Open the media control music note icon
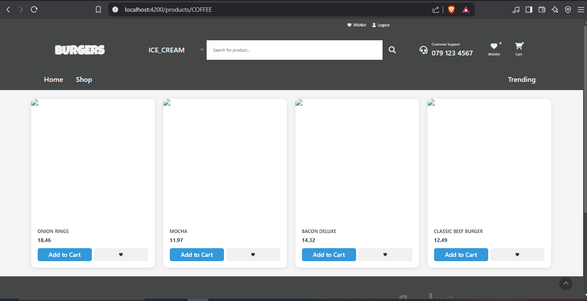Screen dimensions: 587x301 coord(516,10)
